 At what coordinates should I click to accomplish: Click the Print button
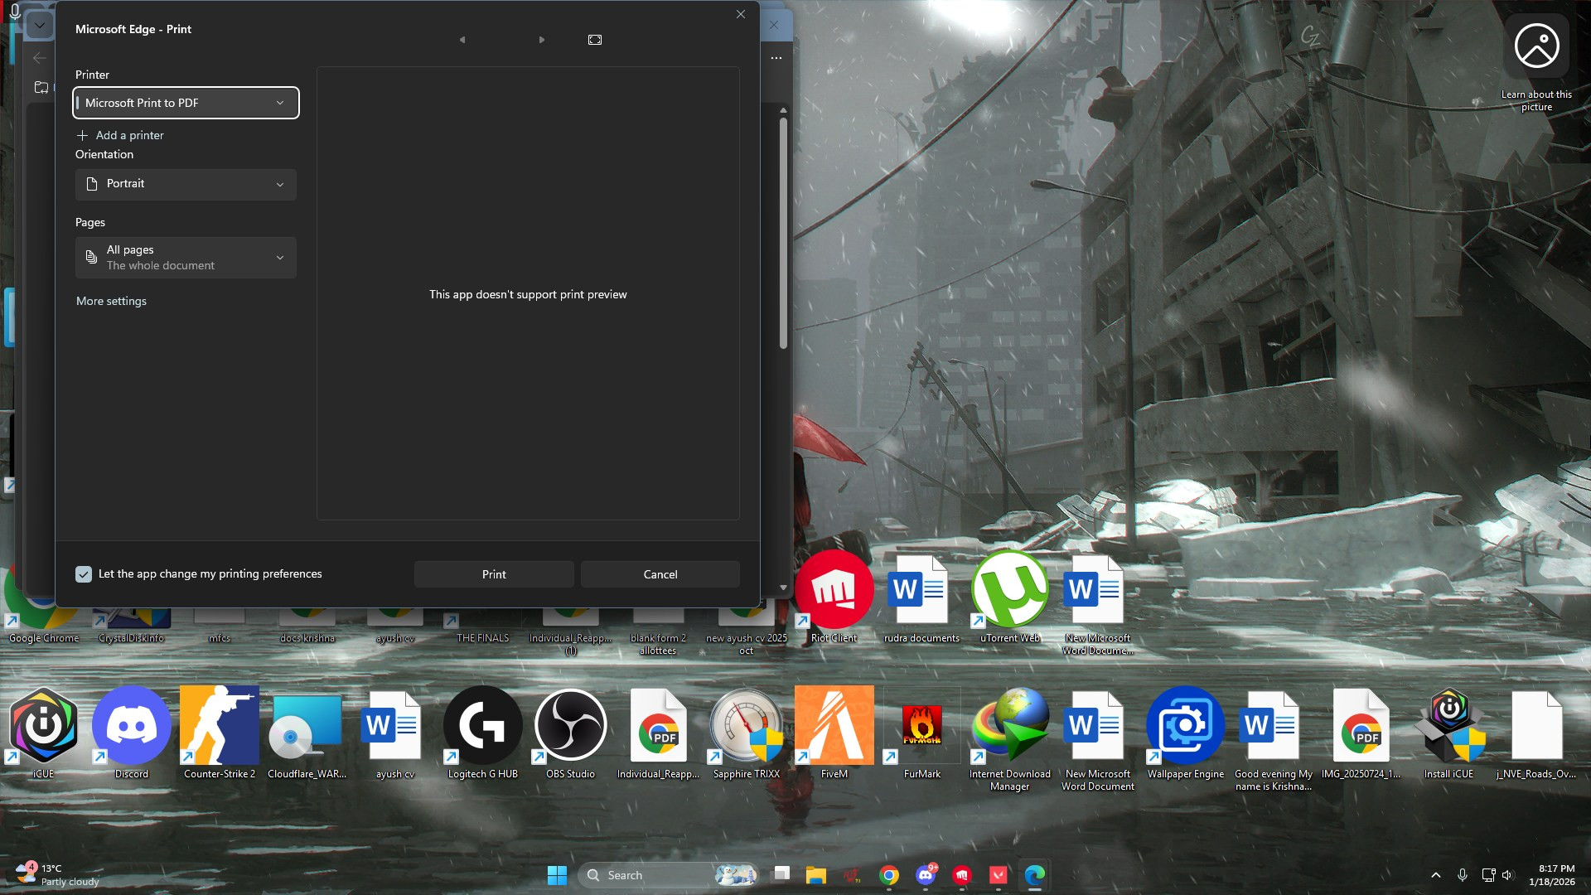494,574
